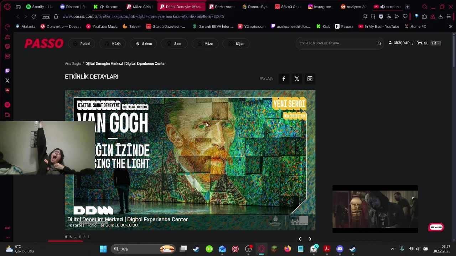Switch to the Müze Giriş tab

[139, 7]
